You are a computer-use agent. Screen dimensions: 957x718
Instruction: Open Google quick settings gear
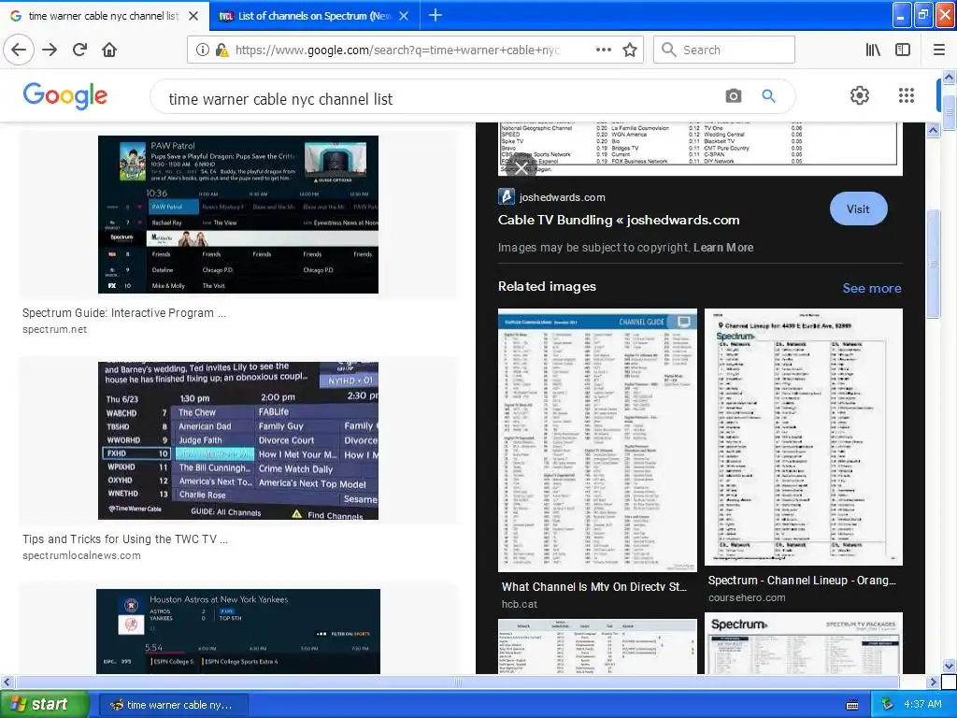[860, 95]
